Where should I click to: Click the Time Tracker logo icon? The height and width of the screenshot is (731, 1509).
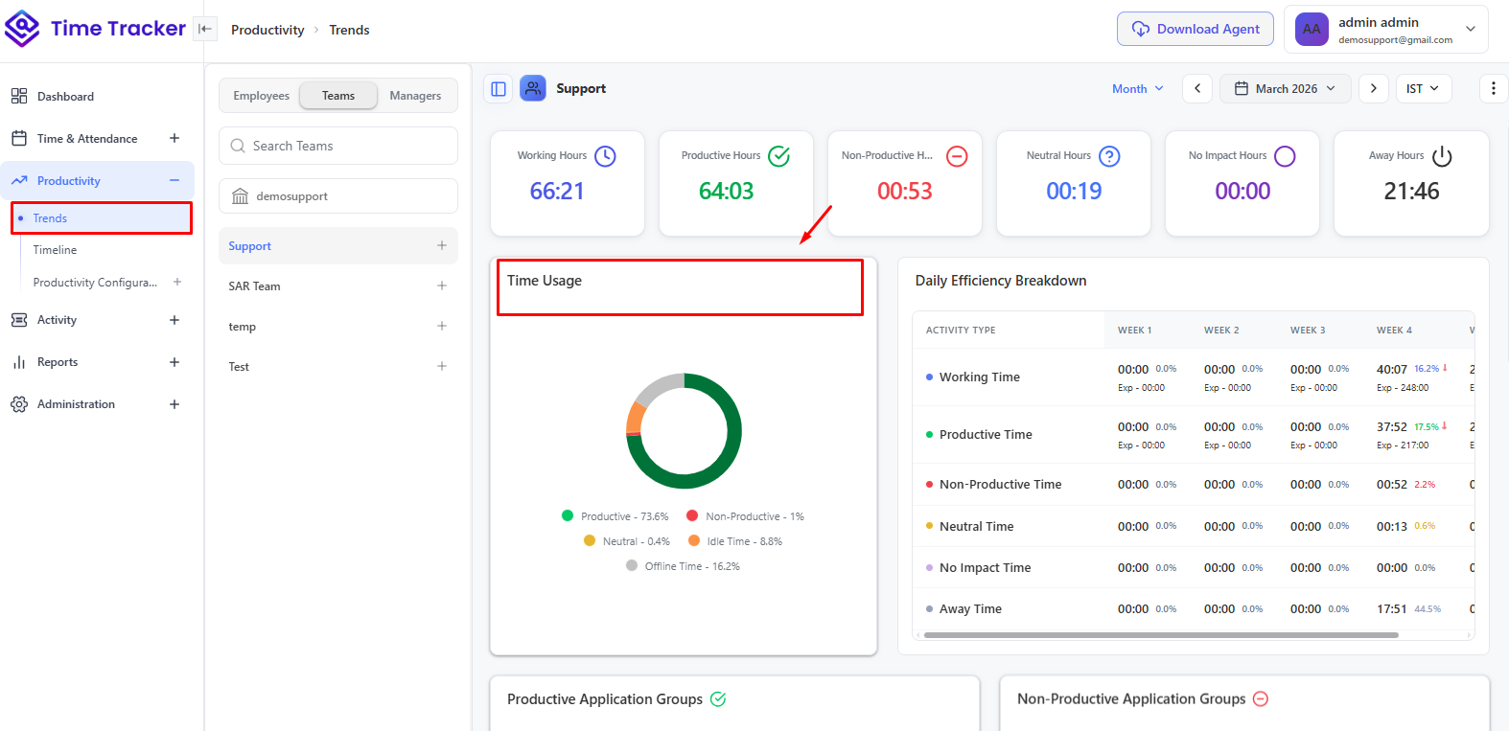22,29
